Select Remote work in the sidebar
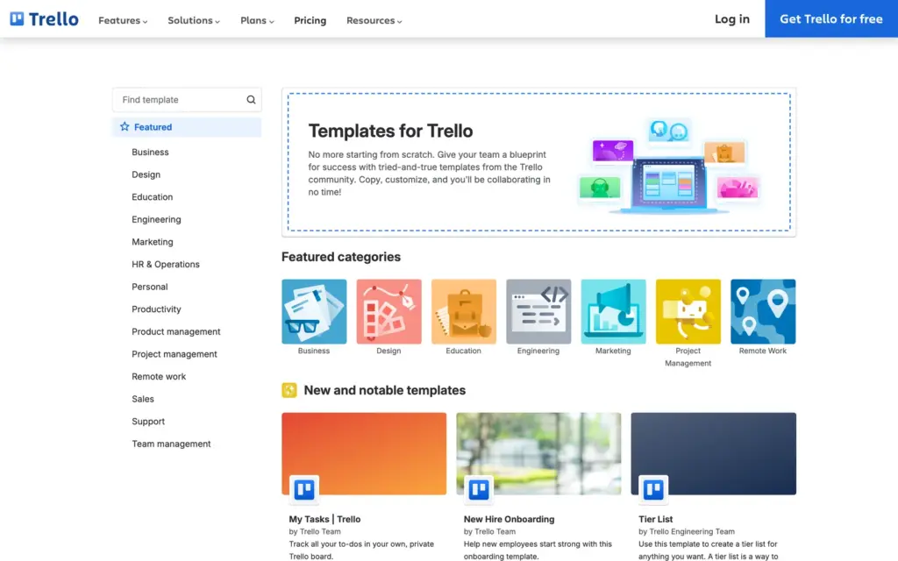Screen dimensions: 898x561 tap(159, 376)
